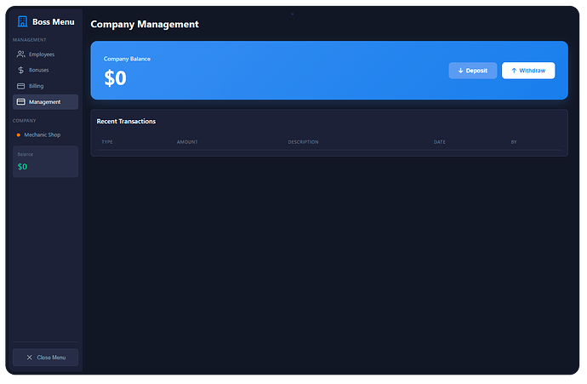Click the Recent Transactions heading

point(126,122)
